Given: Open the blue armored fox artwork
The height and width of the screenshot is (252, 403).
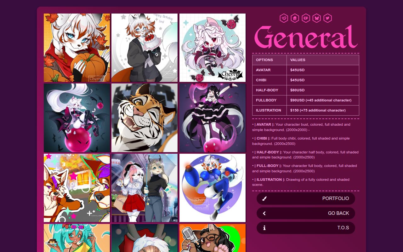Looking at the screenshot, I should [x=213, y=188].
